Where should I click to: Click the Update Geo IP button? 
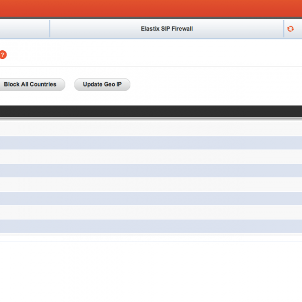click(x=102, y=85)
